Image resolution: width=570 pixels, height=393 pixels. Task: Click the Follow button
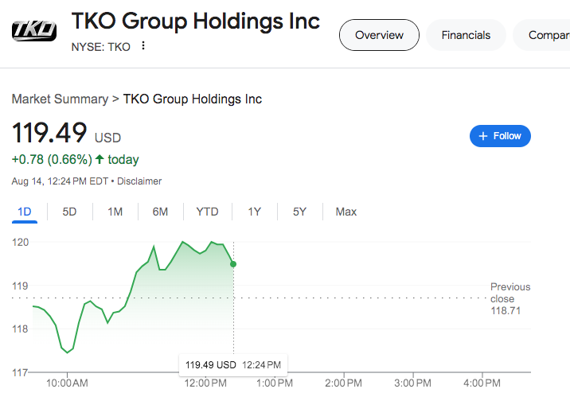[500, 136]
